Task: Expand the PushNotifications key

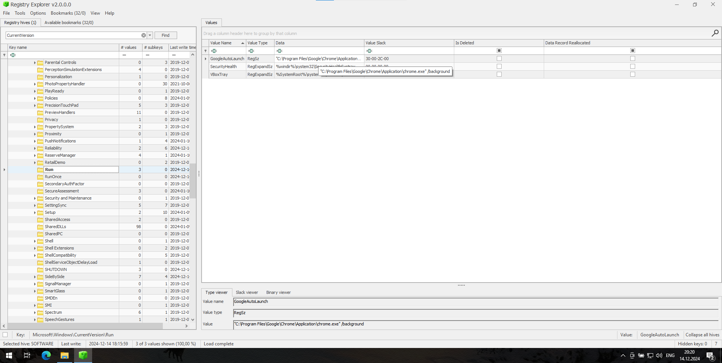Action: point(35,141)
